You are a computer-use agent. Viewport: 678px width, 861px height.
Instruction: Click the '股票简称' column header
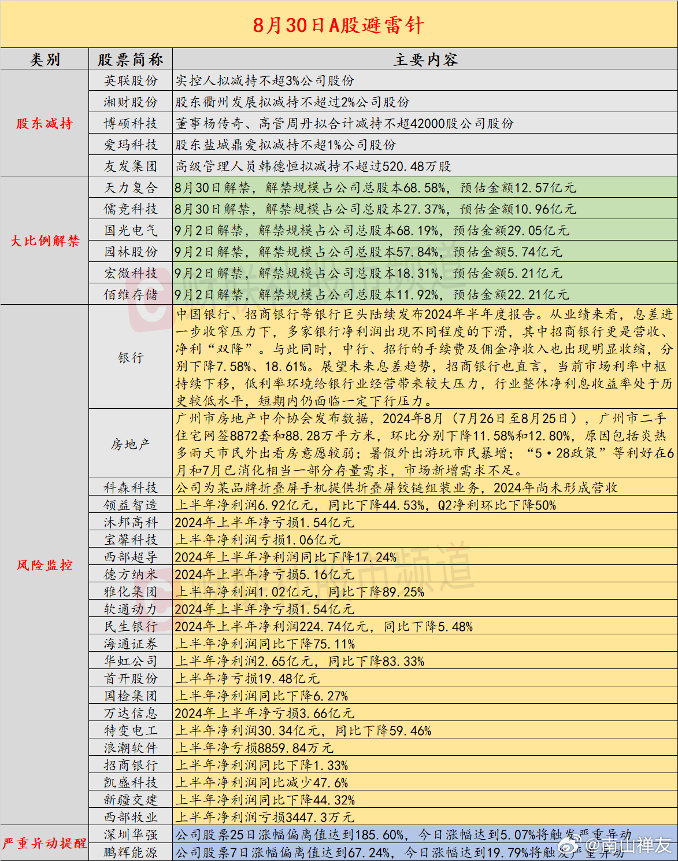[x=131, y=60]
